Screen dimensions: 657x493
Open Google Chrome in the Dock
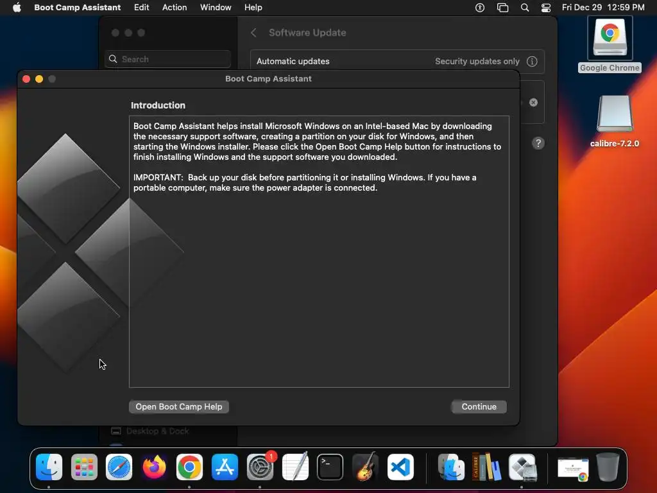point(189,467)
